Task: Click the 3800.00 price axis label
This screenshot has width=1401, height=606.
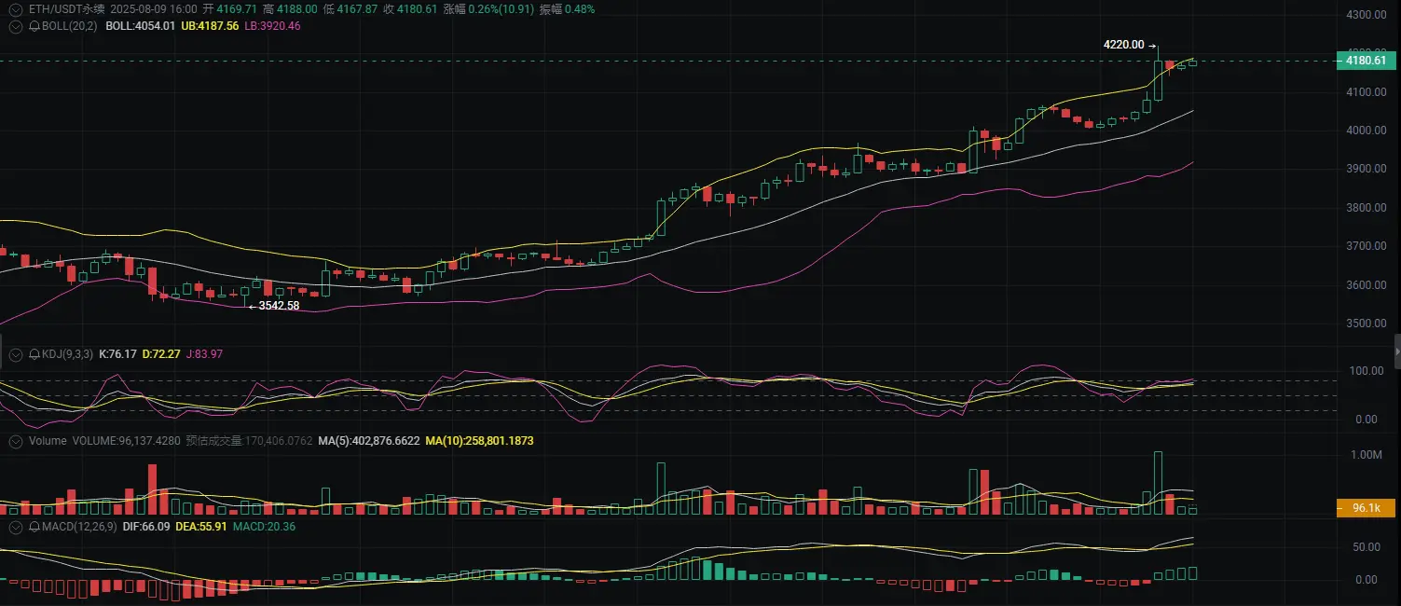Action: coord(1366,208)
